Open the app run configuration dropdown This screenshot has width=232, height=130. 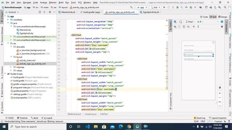pyautogui.click(x=142, y=7)
